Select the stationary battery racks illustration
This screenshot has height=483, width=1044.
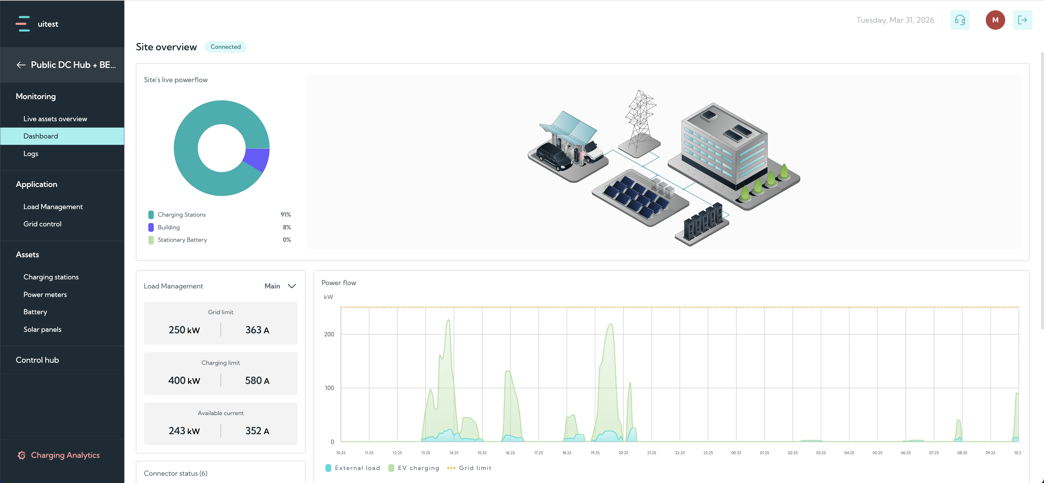point(702,224)
